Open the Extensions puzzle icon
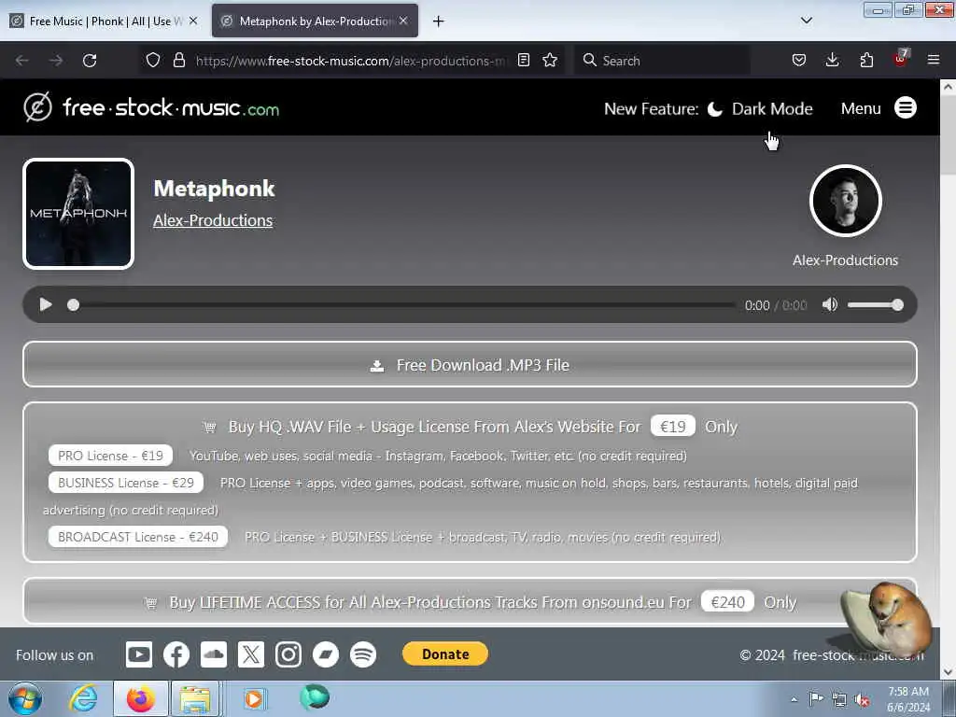The image size is (956, 717). (x=866, y=61)
